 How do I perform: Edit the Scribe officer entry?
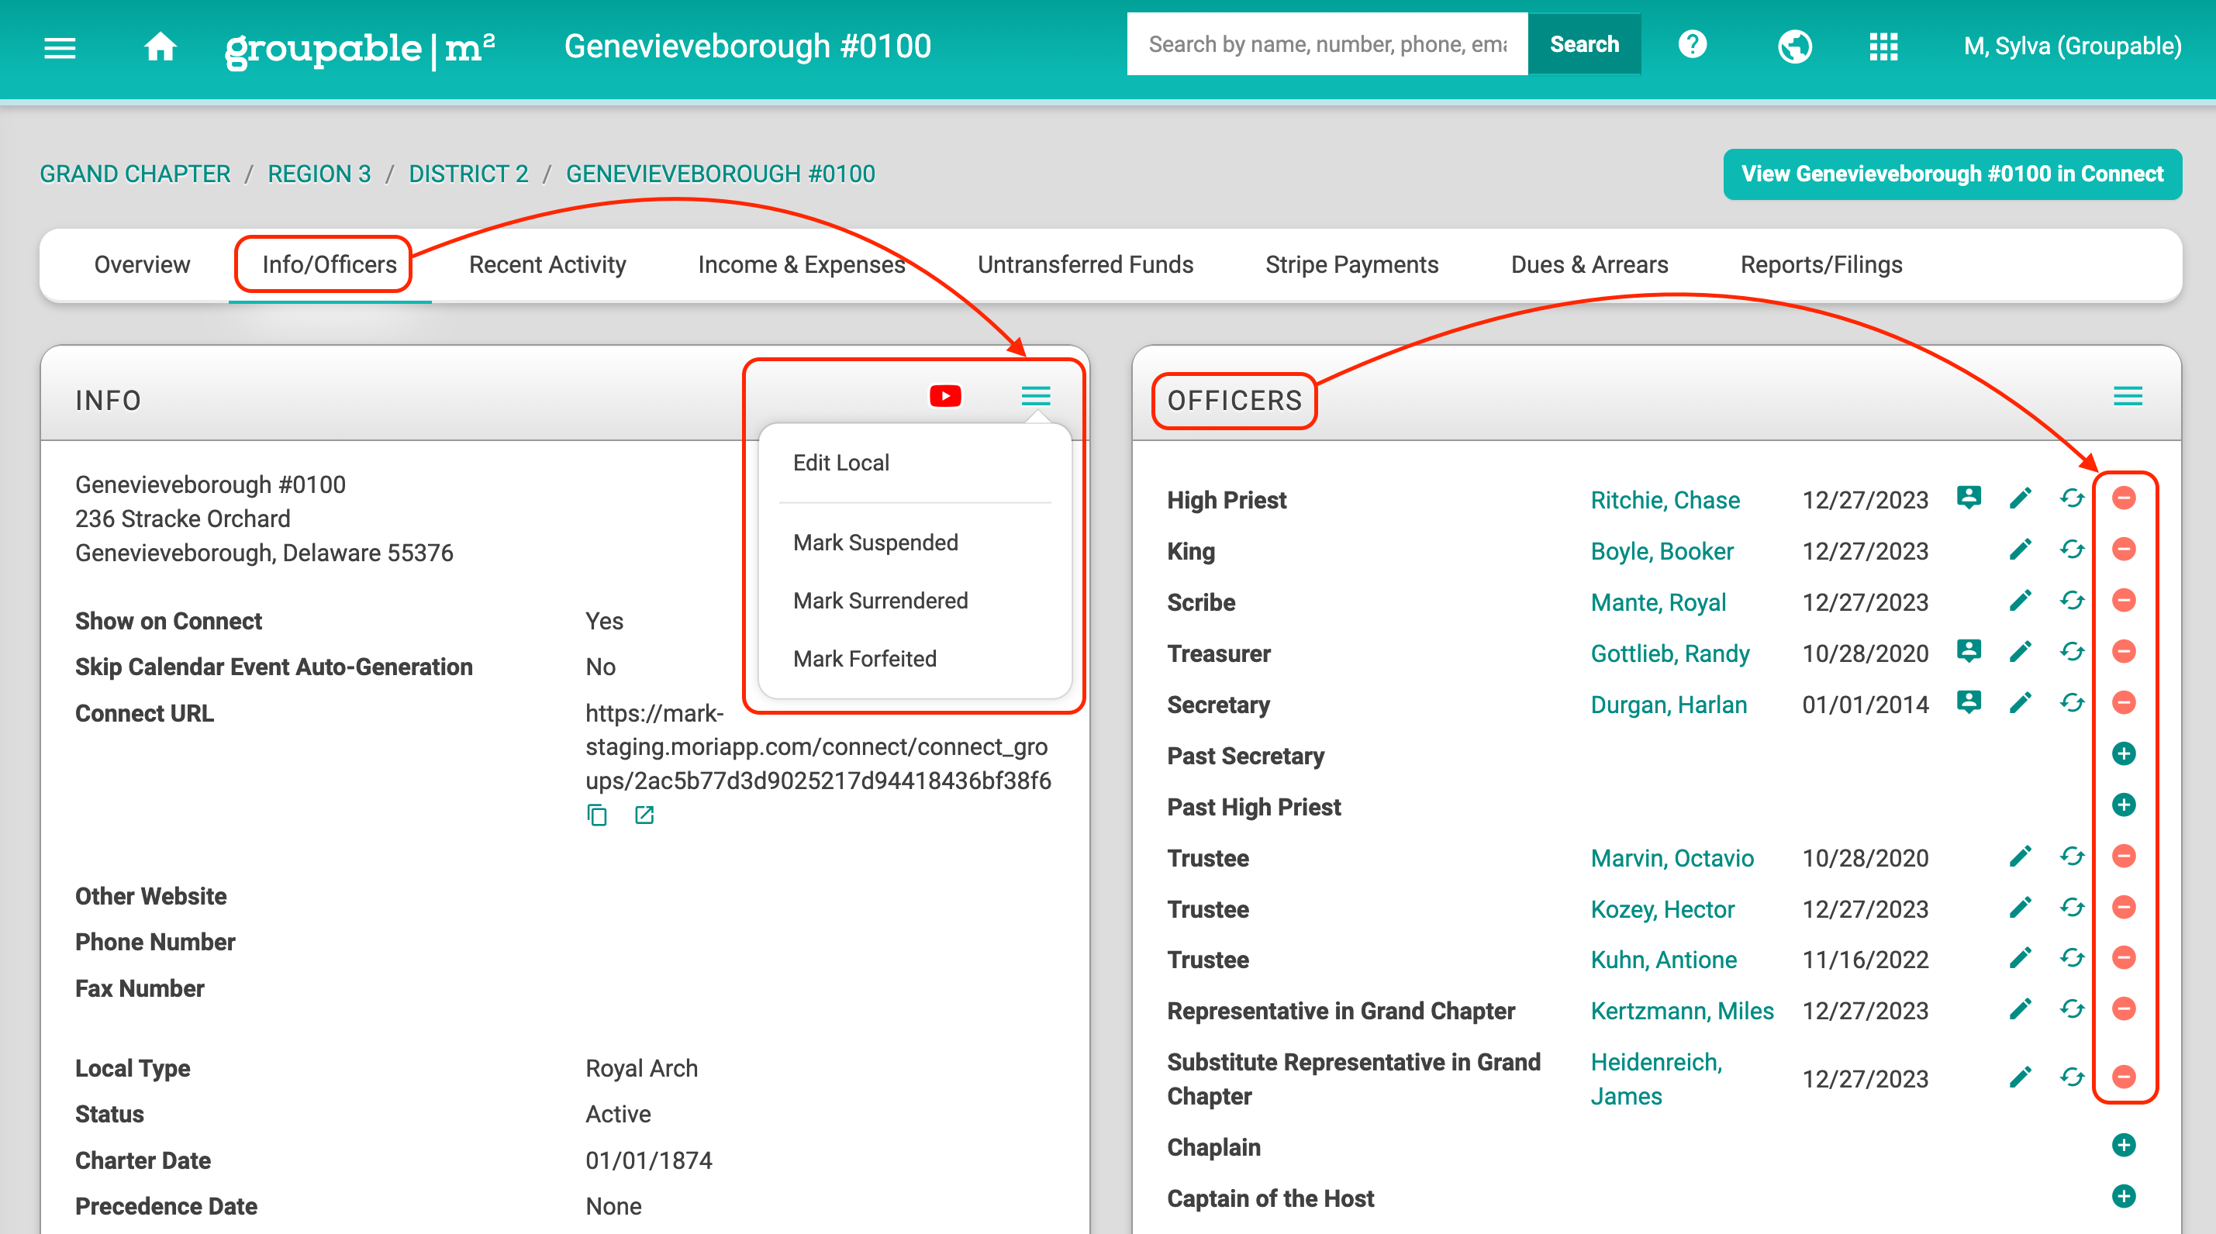[x=2021, y=600]
